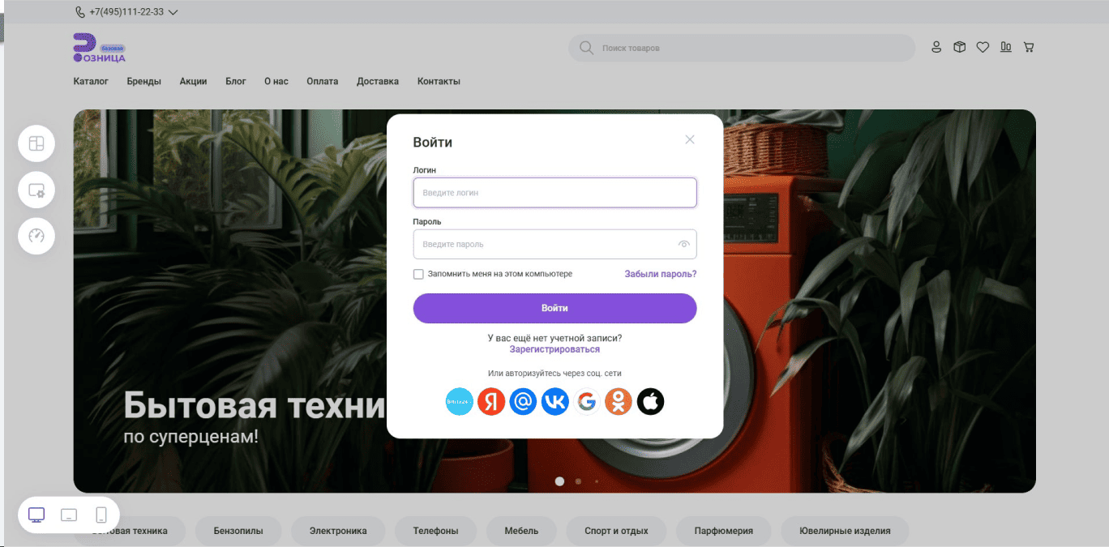Sign in with Bitrix24 icon
This screenshot has width=1109, height=547.
[460, 401]
